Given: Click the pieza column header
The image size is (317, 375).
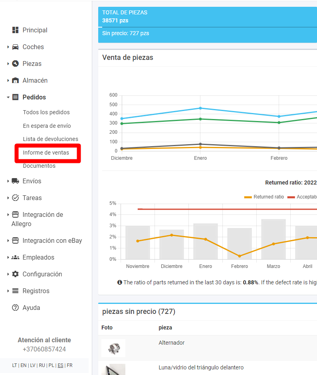Looking at the screenshot, I should pyautogui.click(x=165, y=327).
